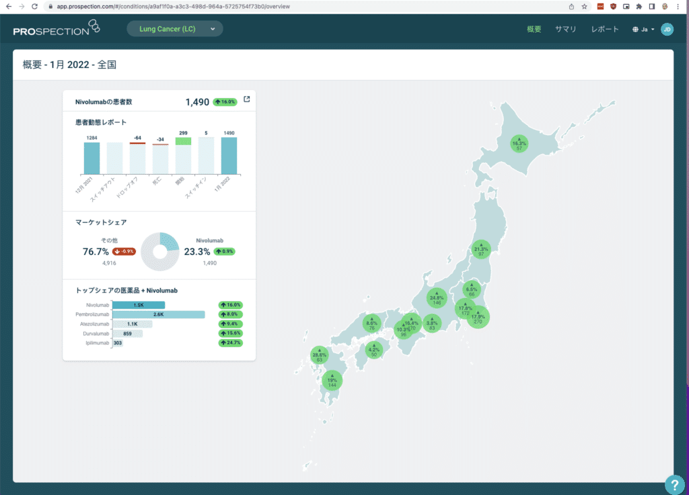Bookmark this page with the star icon
Image resolution: width=689 pixels, height=495 pixels.
point(585,7)
